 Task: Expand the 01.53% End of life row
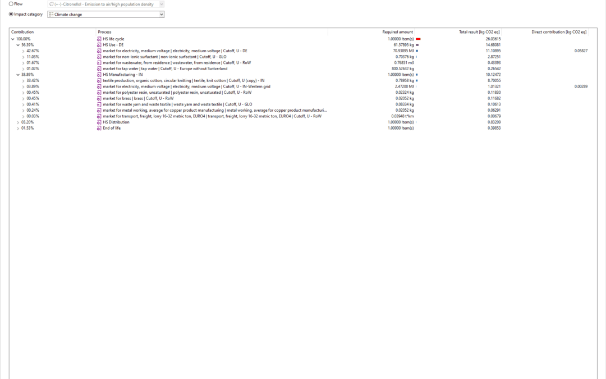pyautogui.click(x=18, y=129)
